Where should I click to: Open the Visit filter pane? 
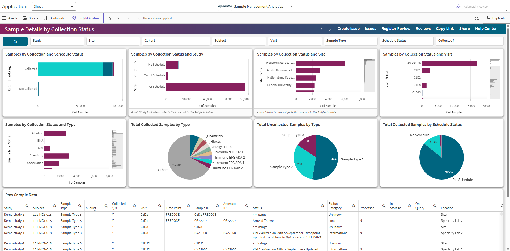(295, 41)
